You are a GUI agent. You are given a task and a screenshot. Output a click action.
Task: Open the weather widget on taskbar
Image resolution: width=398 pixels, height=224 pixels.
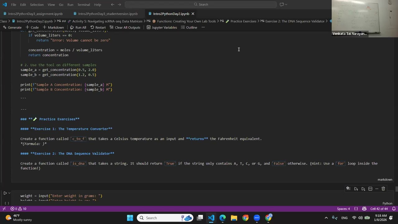click(x=19, y=218)
